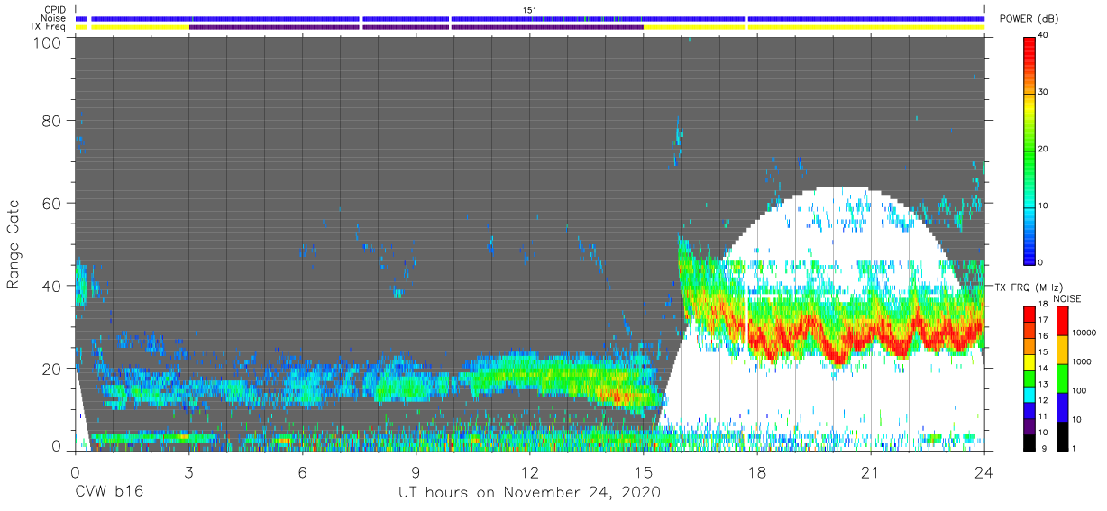Select the 18 tick on UT hours axis
The width and height of the screenshot is (1107, 511).
(x=757, y=472)
